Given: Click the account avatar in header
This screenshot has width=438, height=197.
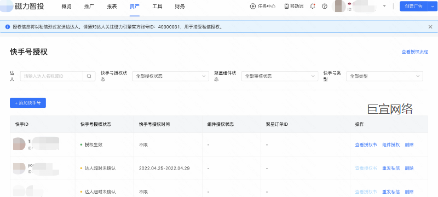Looking at the screenshot, I should click(x=339, y=6).
